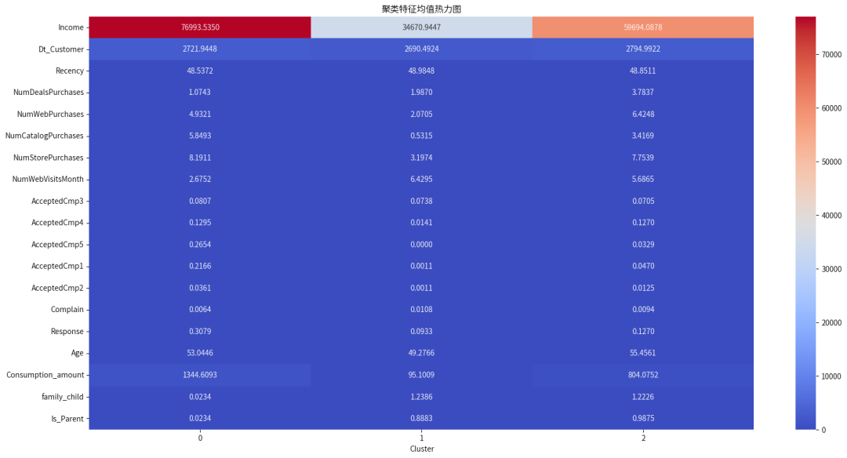Click the heatmap title 聚类特征均值热力图
The width and height of the screenshot is (847, 458).
pyautogui.click(x=421, y=9)
